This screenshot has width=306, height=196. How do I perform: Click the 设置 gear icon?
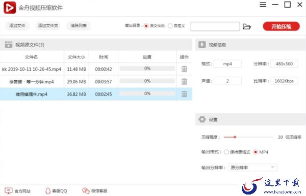coord(202,119)
